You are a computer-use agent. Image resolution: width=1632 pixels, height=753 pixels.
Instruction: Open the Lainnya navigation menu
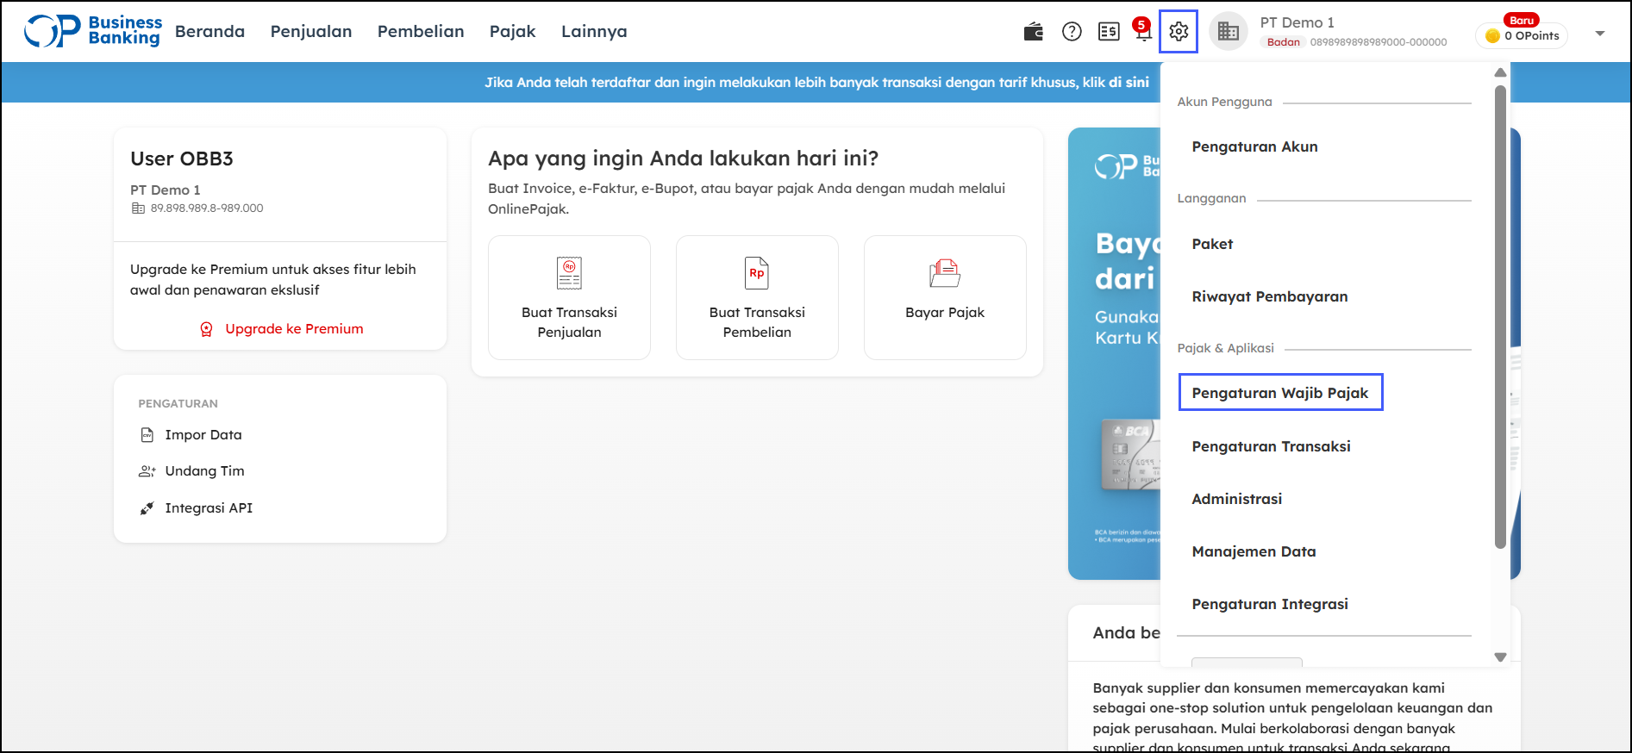(x=594, y=32)
